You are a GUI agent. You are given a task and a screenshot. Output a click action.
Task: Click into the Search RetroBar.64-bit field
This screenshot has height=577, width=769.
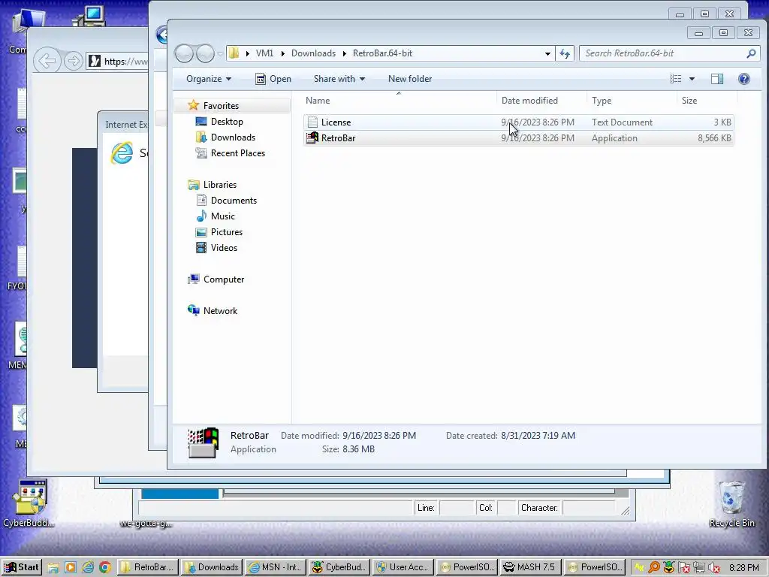click(x=662, y=53)
